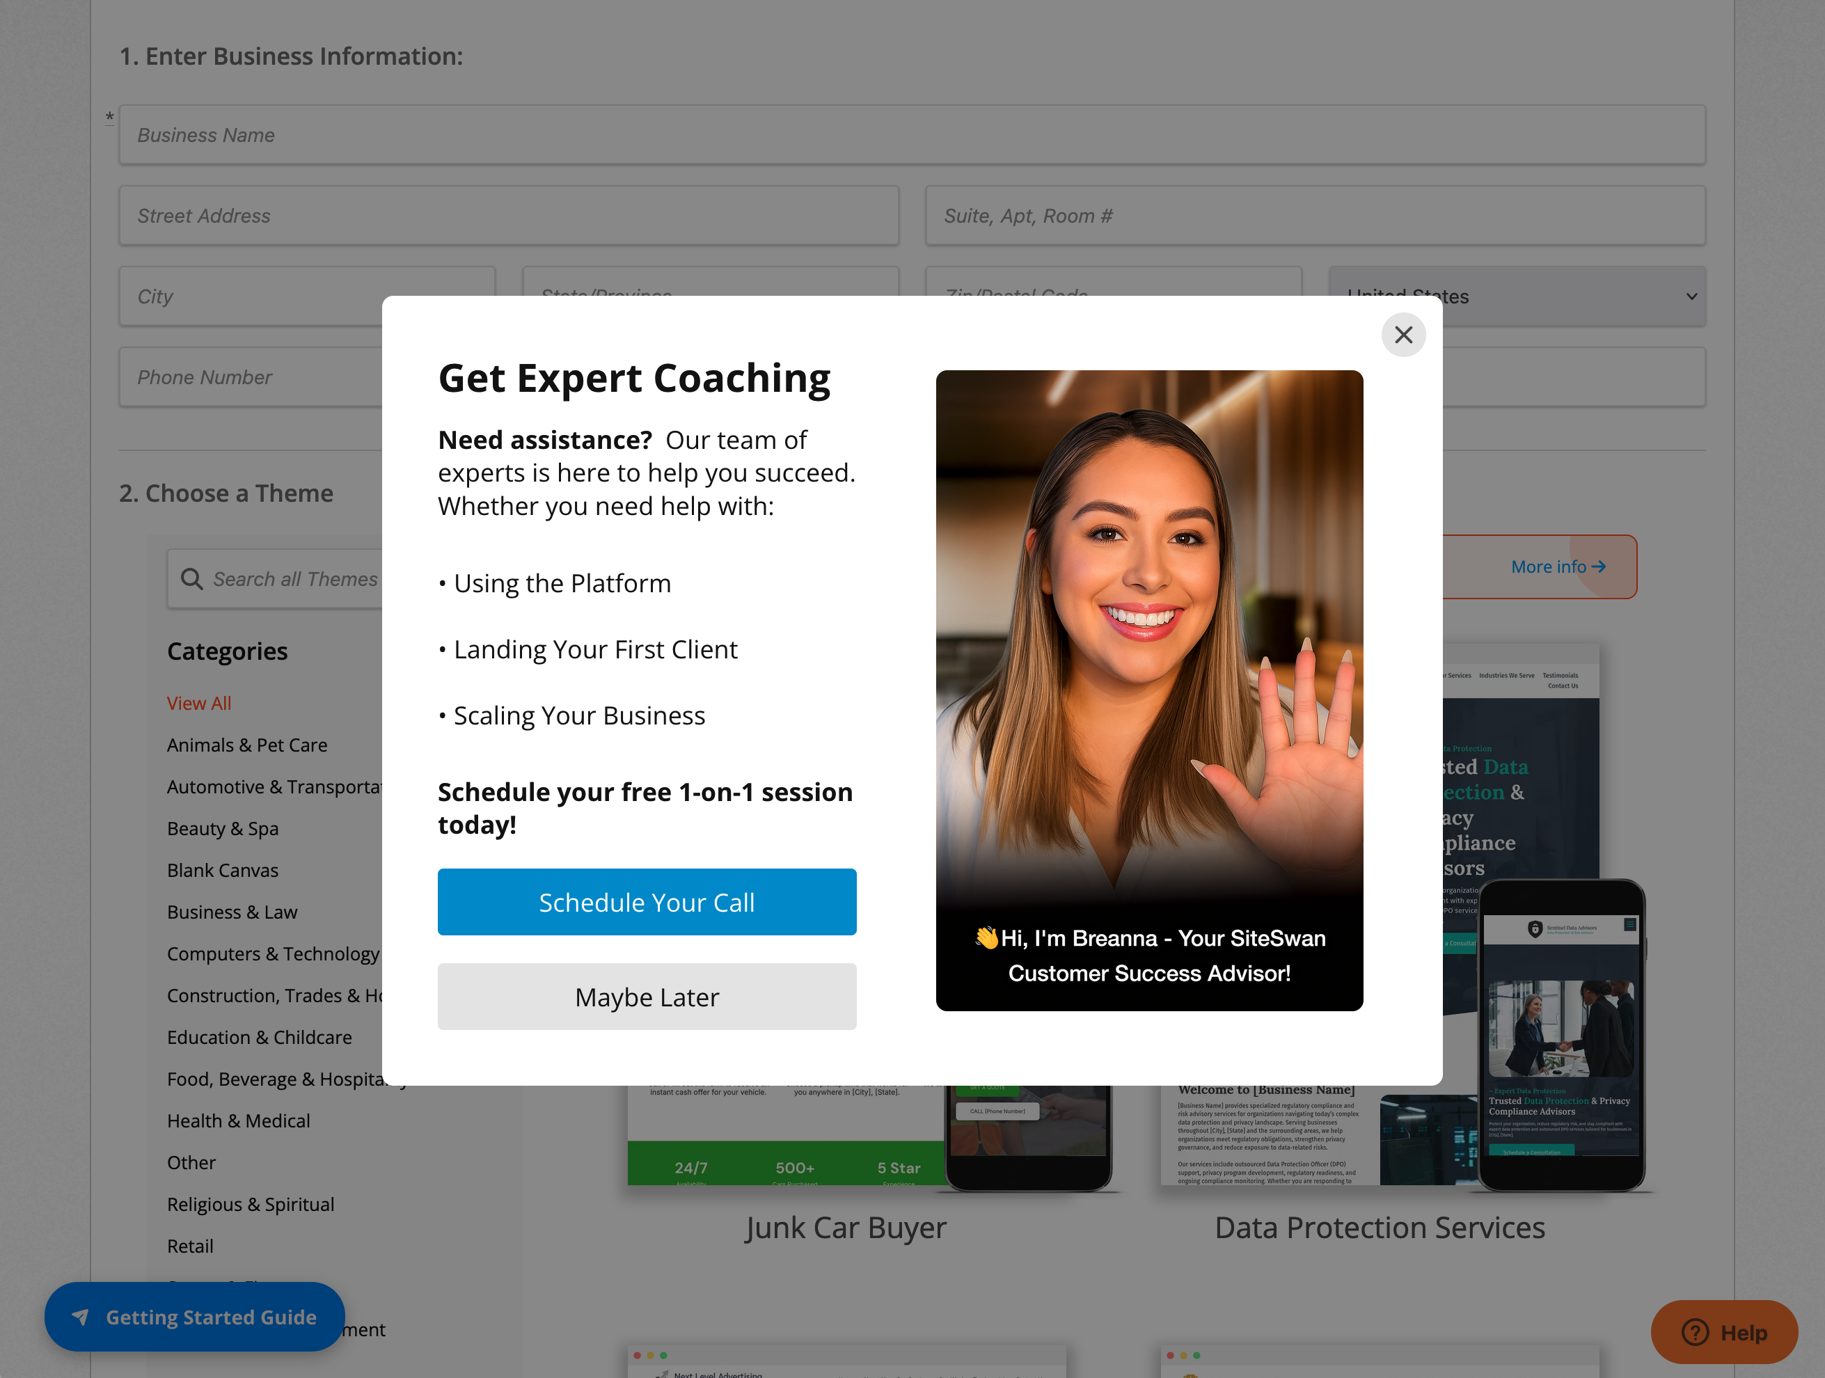Select Education & Childcare category
The image size is (1825, 1378).
[259, 1037]
